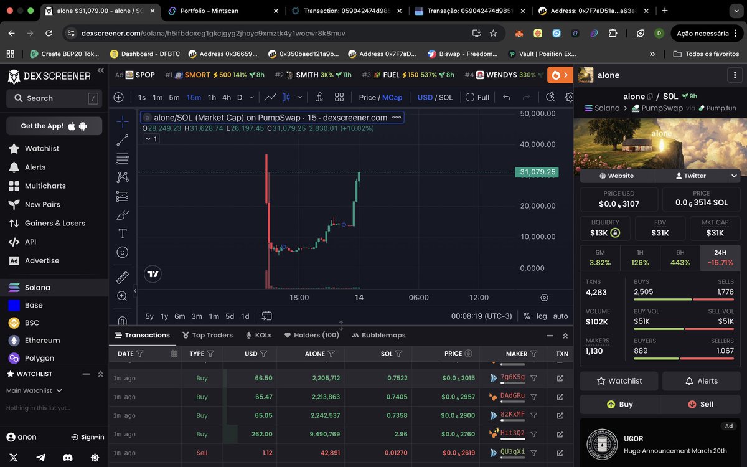
Task: Expand transactions panel with double chevron
Action: click(x=565, y=335)
